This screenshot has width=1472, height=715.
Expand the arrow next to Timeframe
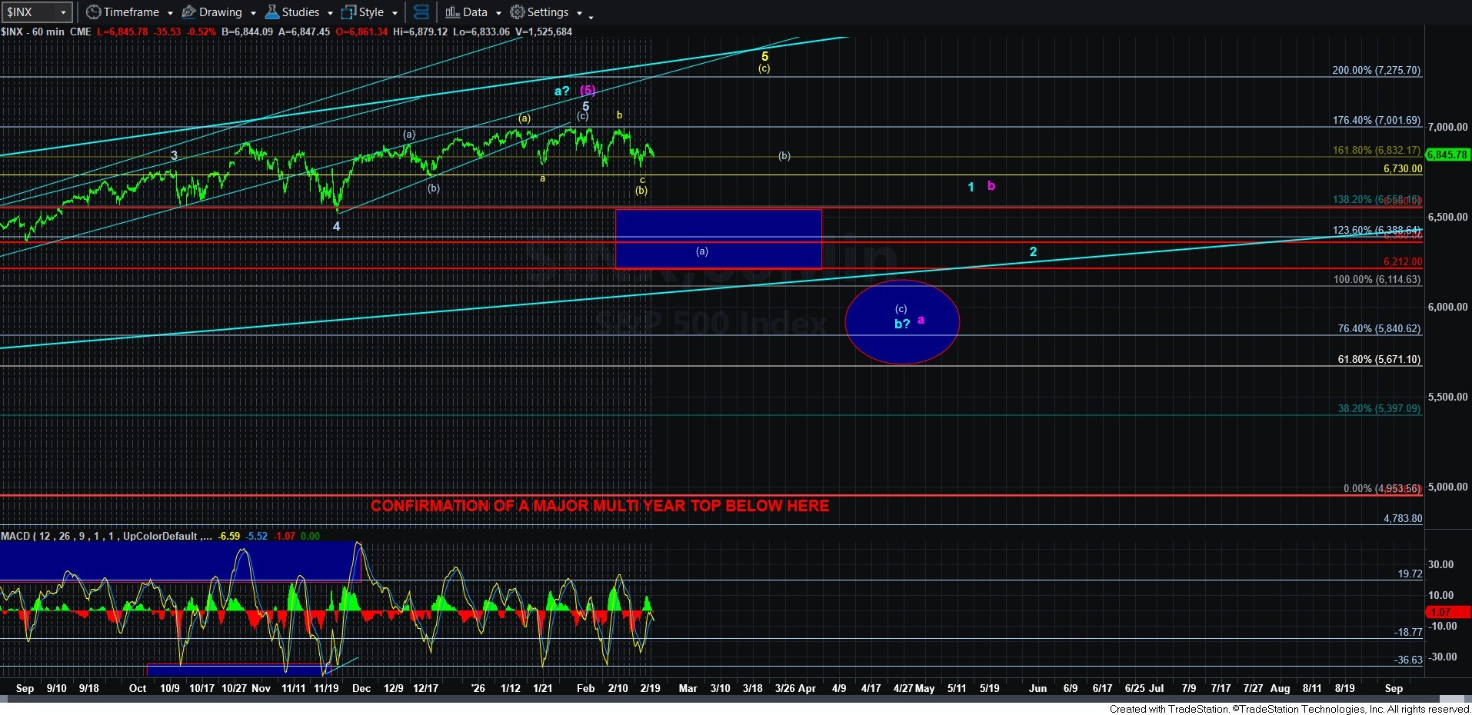pos(170,13)
